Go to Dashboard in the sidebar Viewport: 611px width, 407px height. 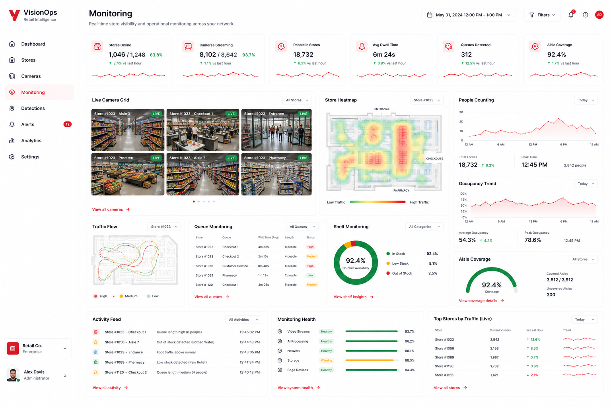click(x=39, y=44)
